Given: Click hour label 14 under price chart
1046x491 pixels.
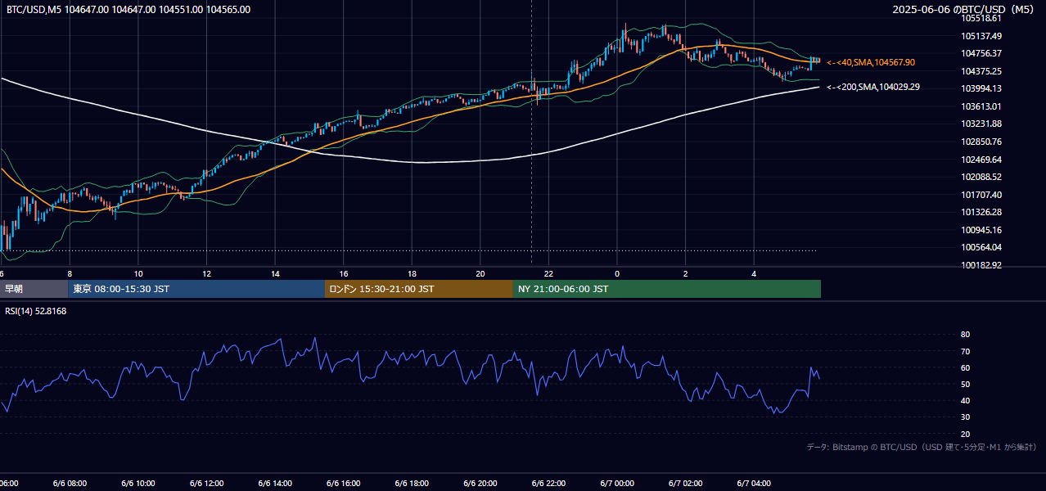Looking at the screenshot, I should click(275, 273).
